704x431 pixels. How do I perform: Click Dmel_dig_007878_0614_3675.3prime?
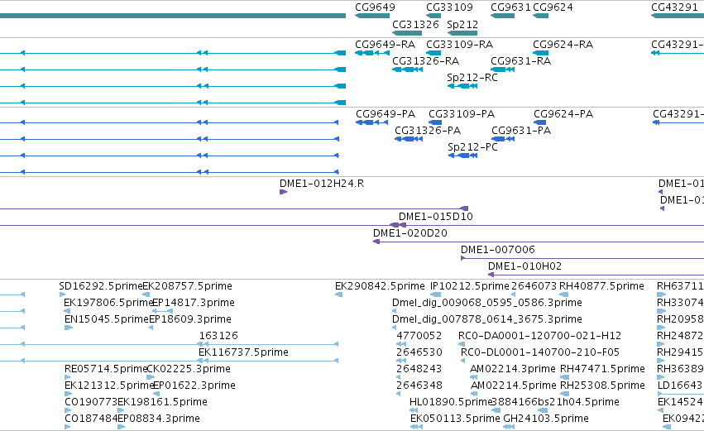pyautogui.click(x=487, y=319)
